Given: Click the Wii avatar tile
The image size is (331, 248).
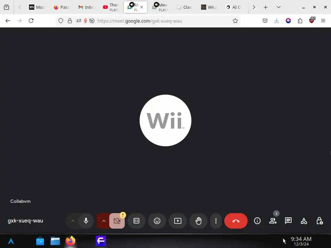Looking at the screenshot, I should pyautogui.click(x=165, y=120).
